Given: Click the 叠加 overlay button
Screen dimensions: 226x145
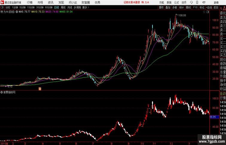Looking at the screenshot, I should 168,7.
